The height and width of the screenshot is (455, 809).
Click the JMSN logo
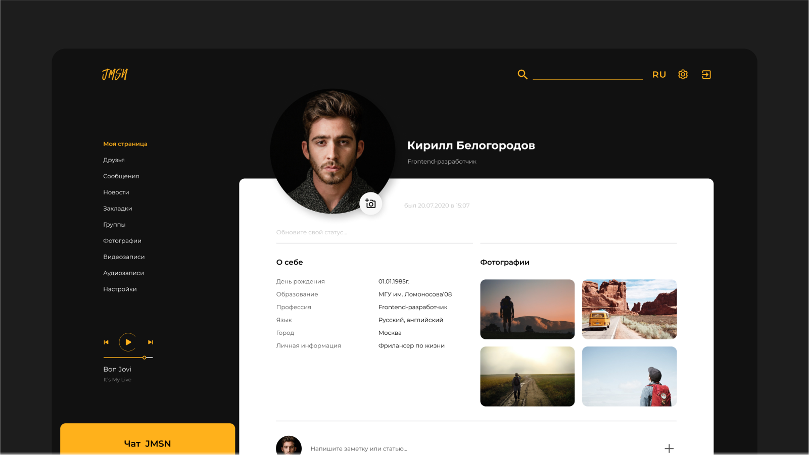click(115, 75)
